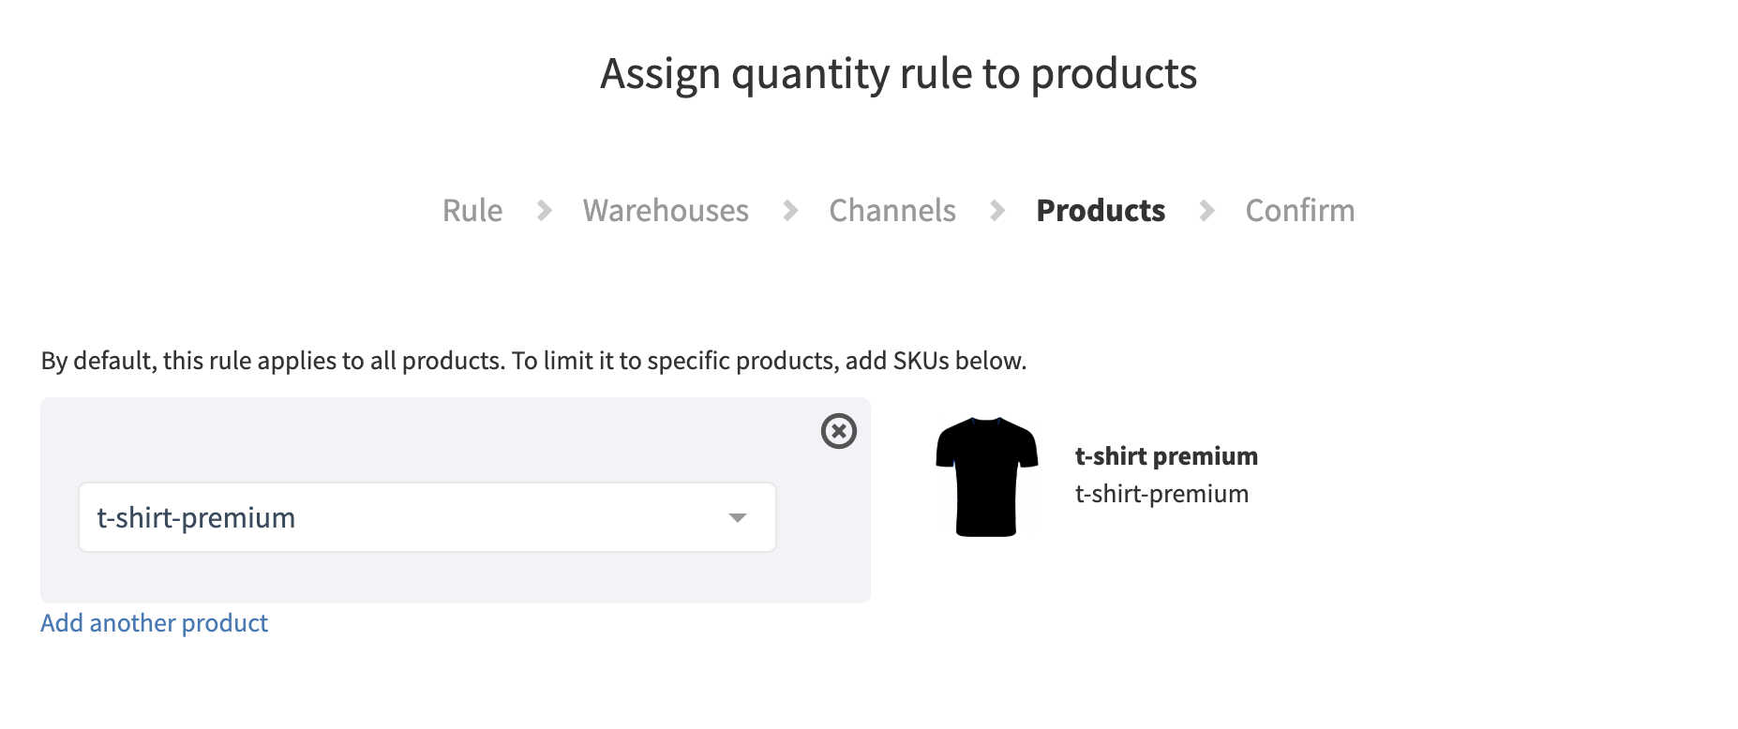
Task: Click the t-shirt-premium SKU text under product name
Action: pyautogui.click(x=1161, y=494)
